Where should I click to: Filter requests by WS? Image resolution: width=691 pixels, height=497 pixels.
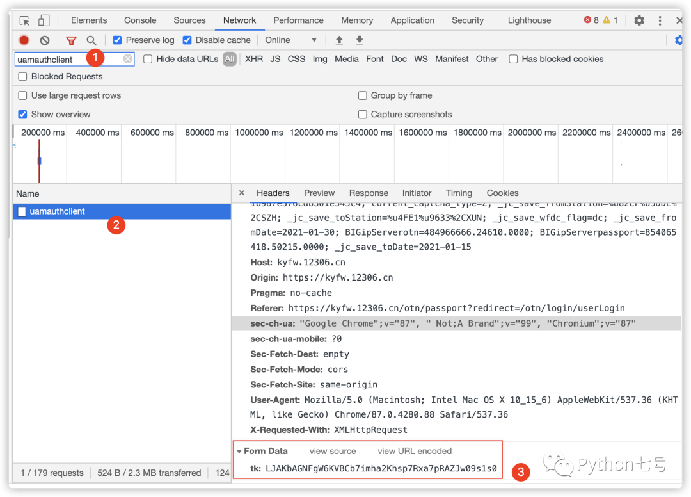coord(421,59)
